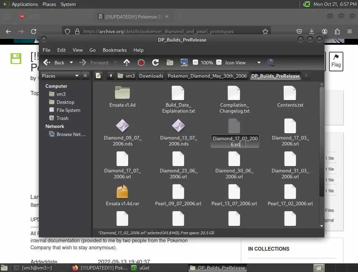Select Diamond_31_03_2006.srl file icon
The width and height of the screenshot is (358, 272).
pyautogui.click(x=290, y=158)
